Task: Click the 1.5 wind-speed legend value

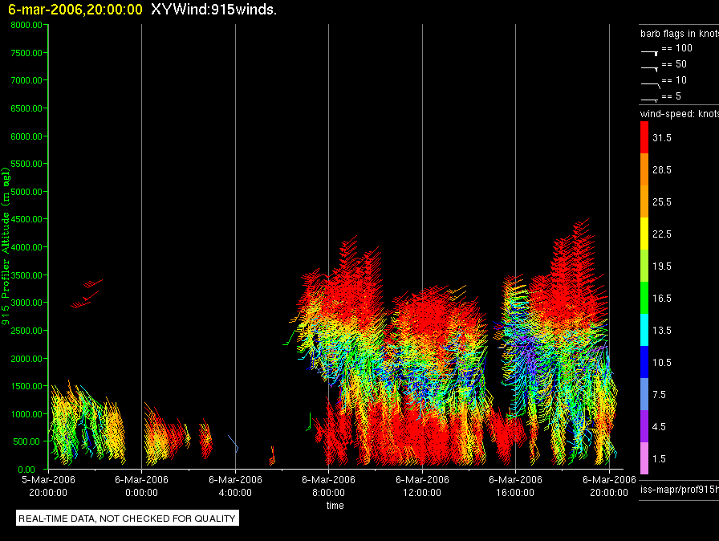Action: [x=659, y=459]
